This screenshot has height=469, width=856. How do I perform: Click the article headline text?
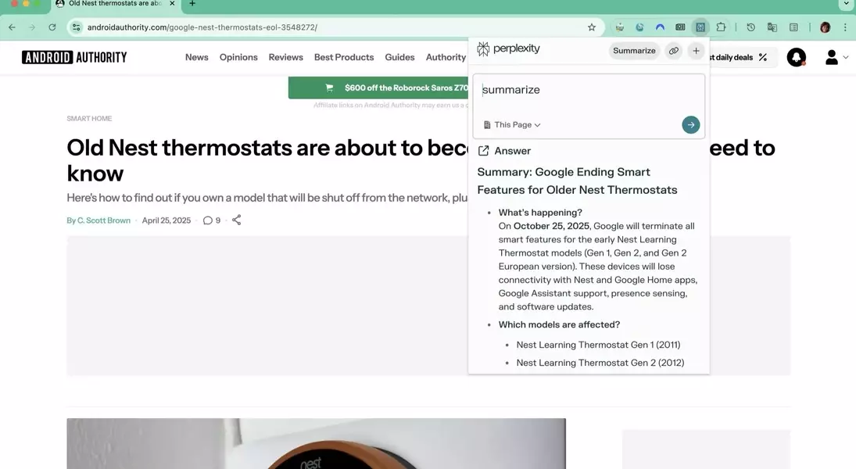pyautogui.click(x=267, y=160)
